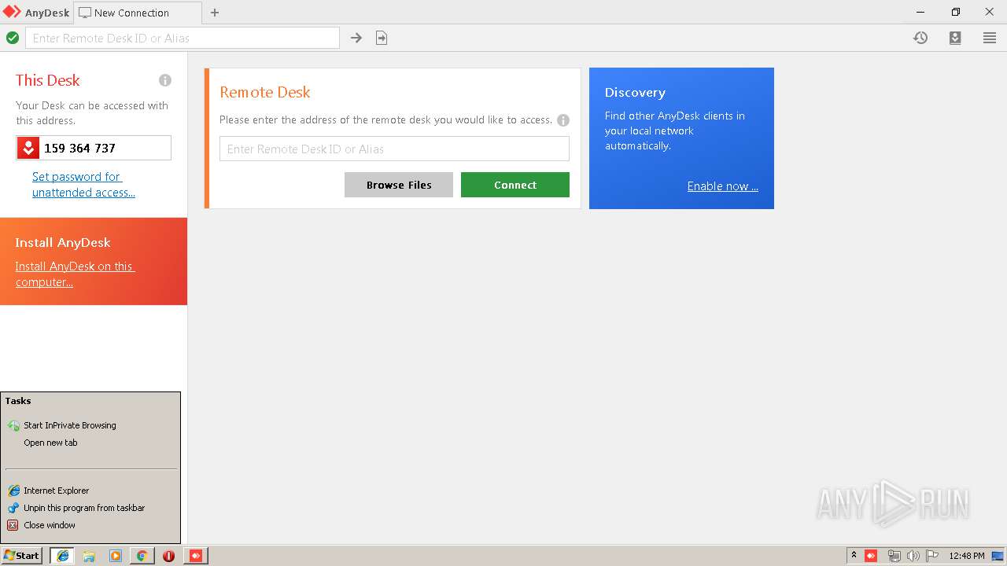Click Internet Explorer taskbar icon
Image resolution: width=1007 pixels, height=566 pixels.
click(x=62, y=556)
